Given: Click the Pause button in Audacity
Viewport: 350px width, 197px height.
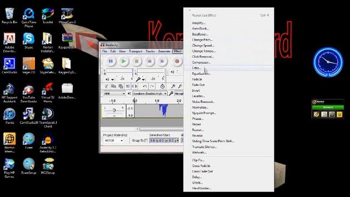Looking at the screenshot, I should click(110, 61).
